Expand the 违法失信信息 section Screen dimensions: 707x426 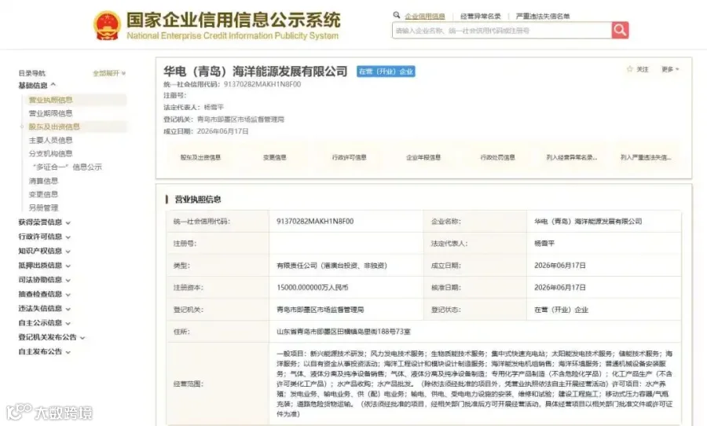(x=44, y=309)
